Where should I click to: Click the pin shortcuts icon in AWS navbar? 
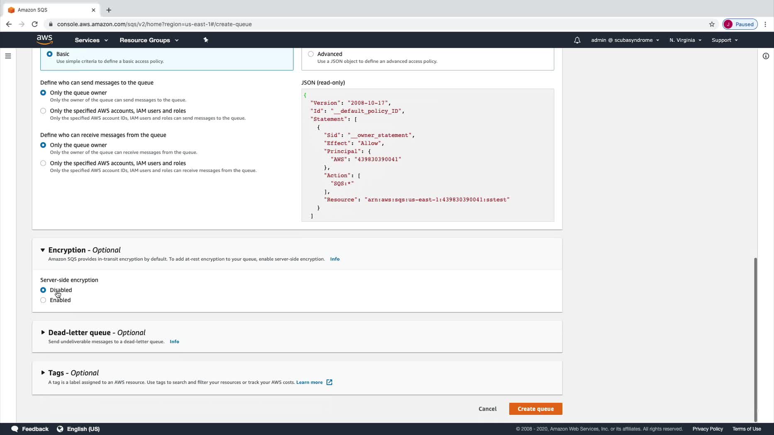(206, 40)
